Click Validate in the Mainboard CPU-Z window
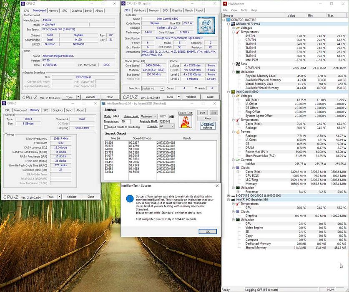The height and width of the screenshot is (292, 349). pos(90,97)
